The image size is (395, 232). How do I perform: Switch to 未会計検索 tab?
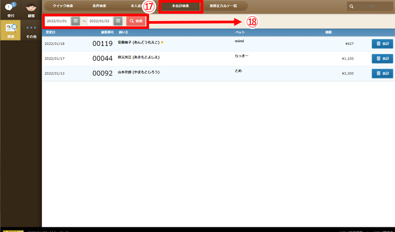180,6
